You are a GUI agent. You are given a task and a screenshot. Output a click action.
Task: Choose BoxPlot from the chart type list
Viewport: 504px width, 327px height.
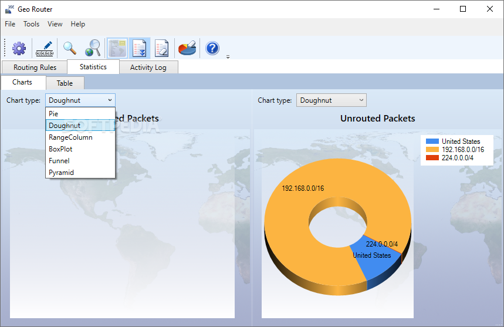tap(80, 149)
